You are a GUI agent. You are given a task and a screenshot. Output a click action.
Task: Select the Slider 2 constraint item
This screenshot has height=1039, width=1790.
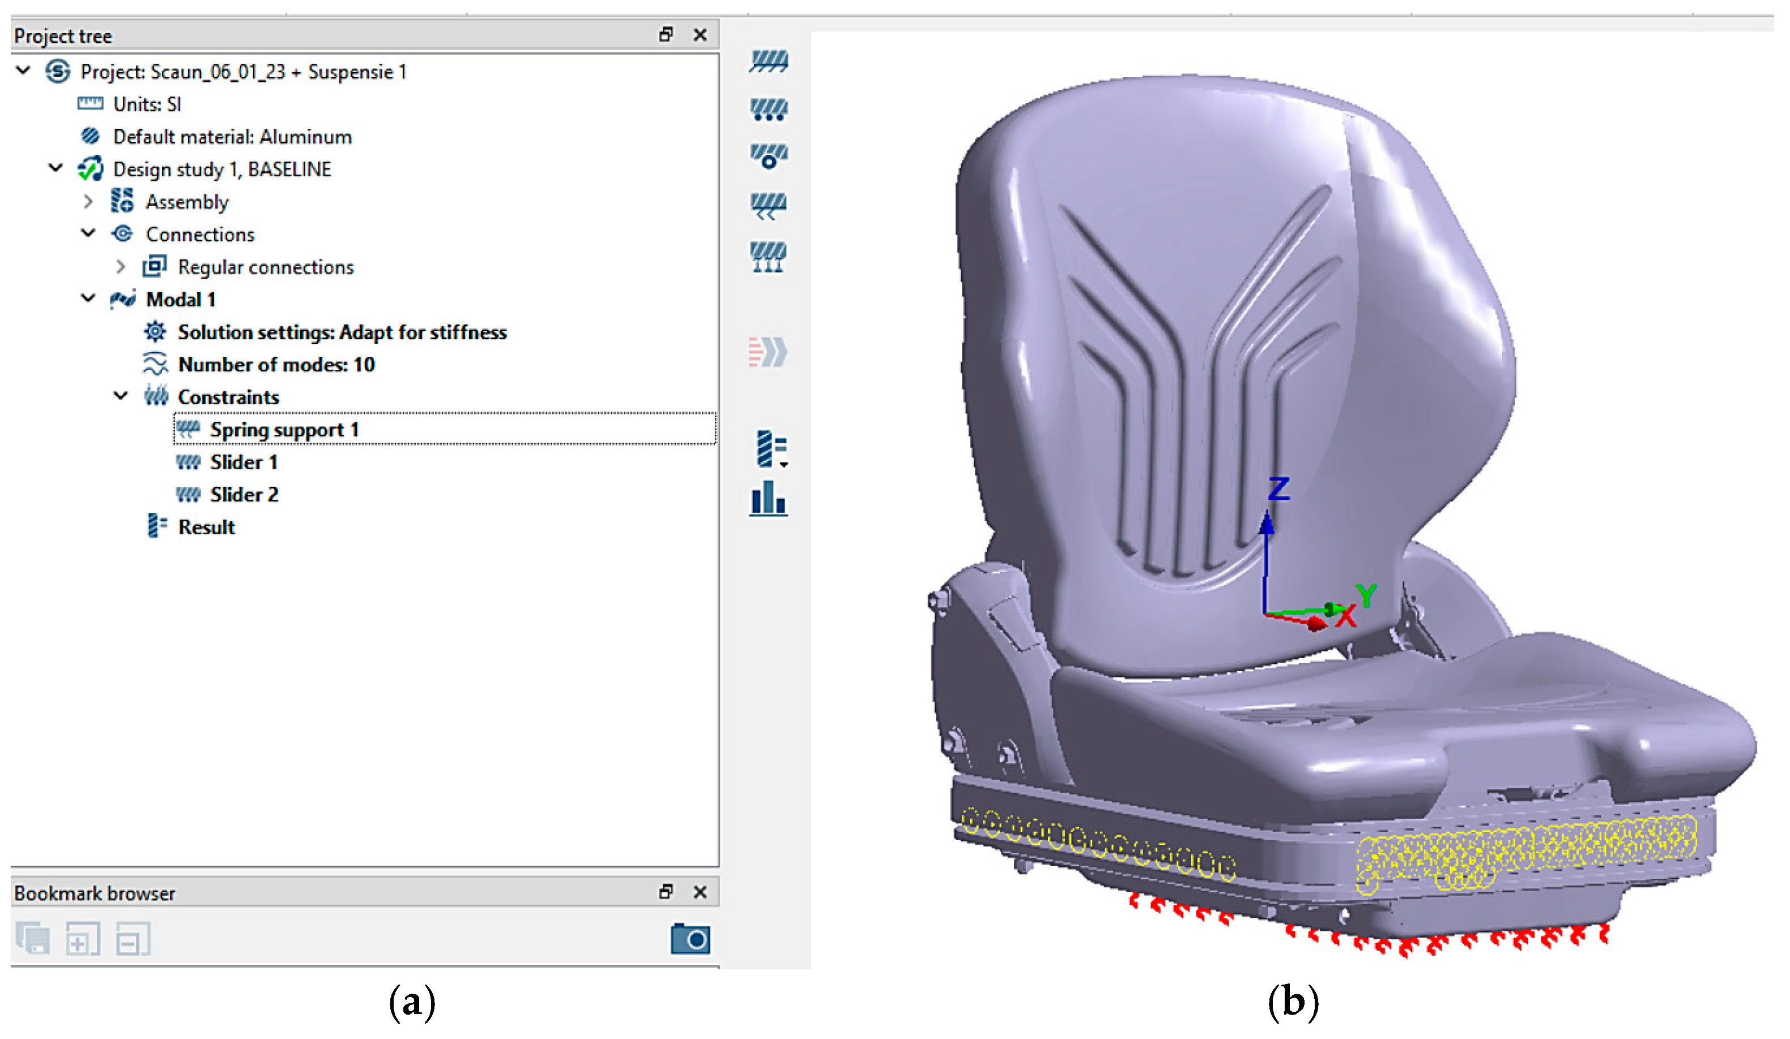click(x=244, y=494)
